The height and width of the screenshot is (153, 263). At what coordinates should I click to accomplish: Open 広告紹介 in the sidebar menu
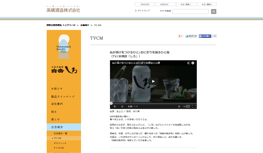coord(64,127)
